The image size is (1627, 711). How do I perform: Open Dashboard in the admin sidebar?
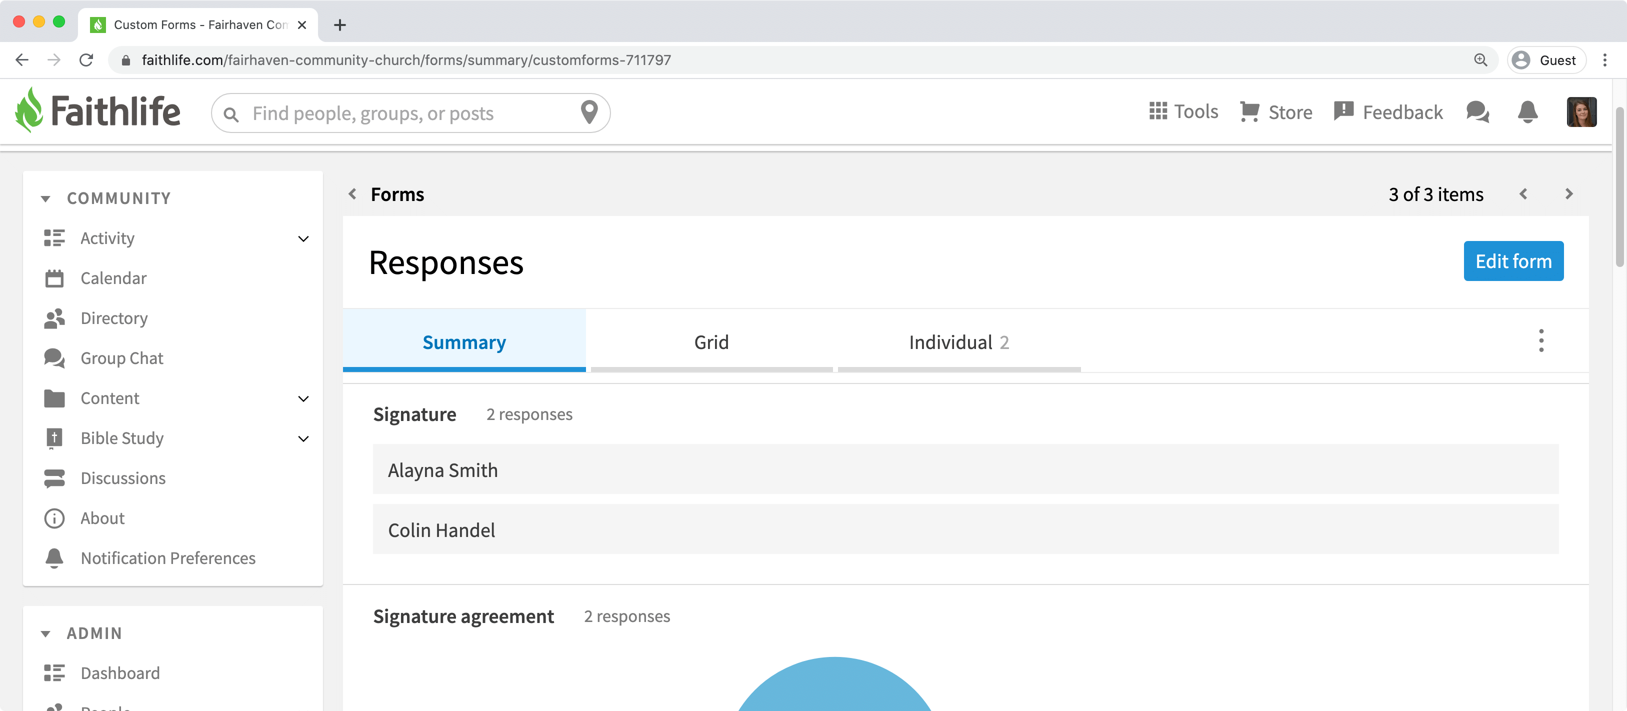click(x=120, y=673)
